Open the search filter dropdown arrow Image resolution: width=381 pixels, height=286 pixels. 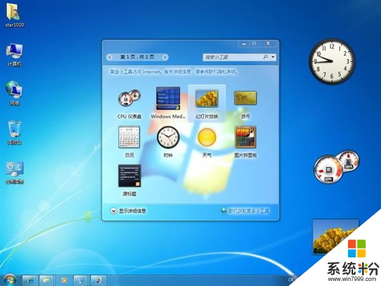[273, 57]
